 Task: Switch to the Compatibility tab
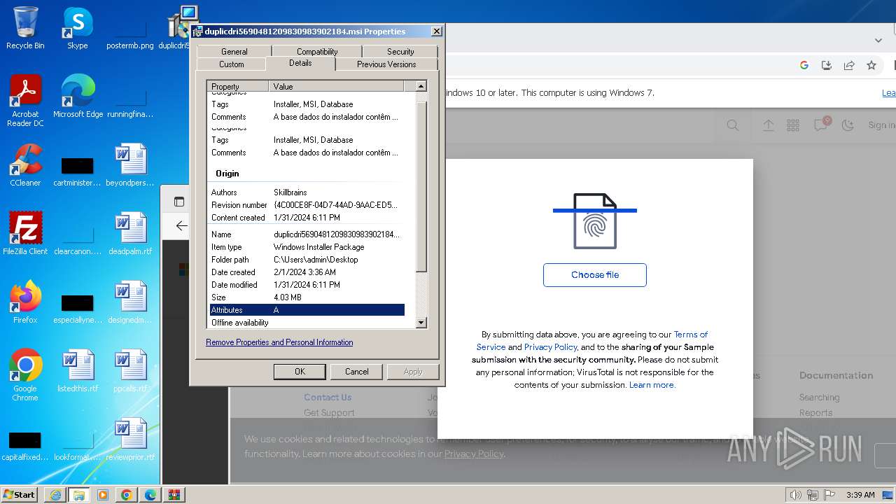[x=317, y=51]
